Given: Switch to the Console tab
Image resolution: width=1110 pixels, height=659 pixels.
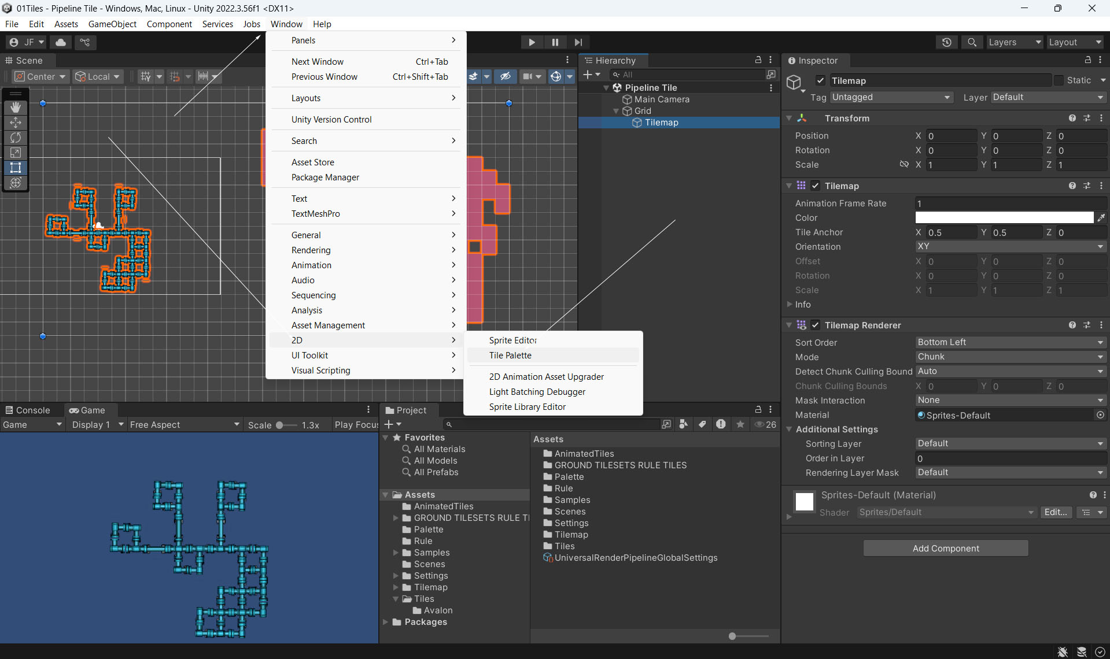Looking at the screenshot, I should coord(28,410).
